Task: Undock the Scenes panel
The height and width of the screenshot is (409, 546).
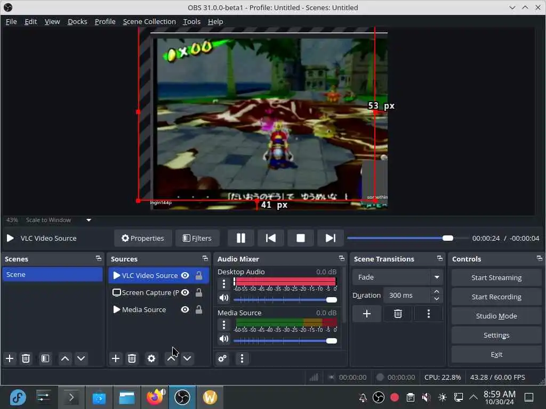Action: [x=99, y=258]
